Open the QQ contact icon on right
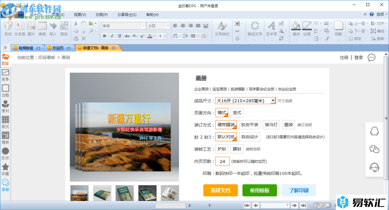Viewport: 389px width, 210px height. pyautogui.click(x=374, y=131)
